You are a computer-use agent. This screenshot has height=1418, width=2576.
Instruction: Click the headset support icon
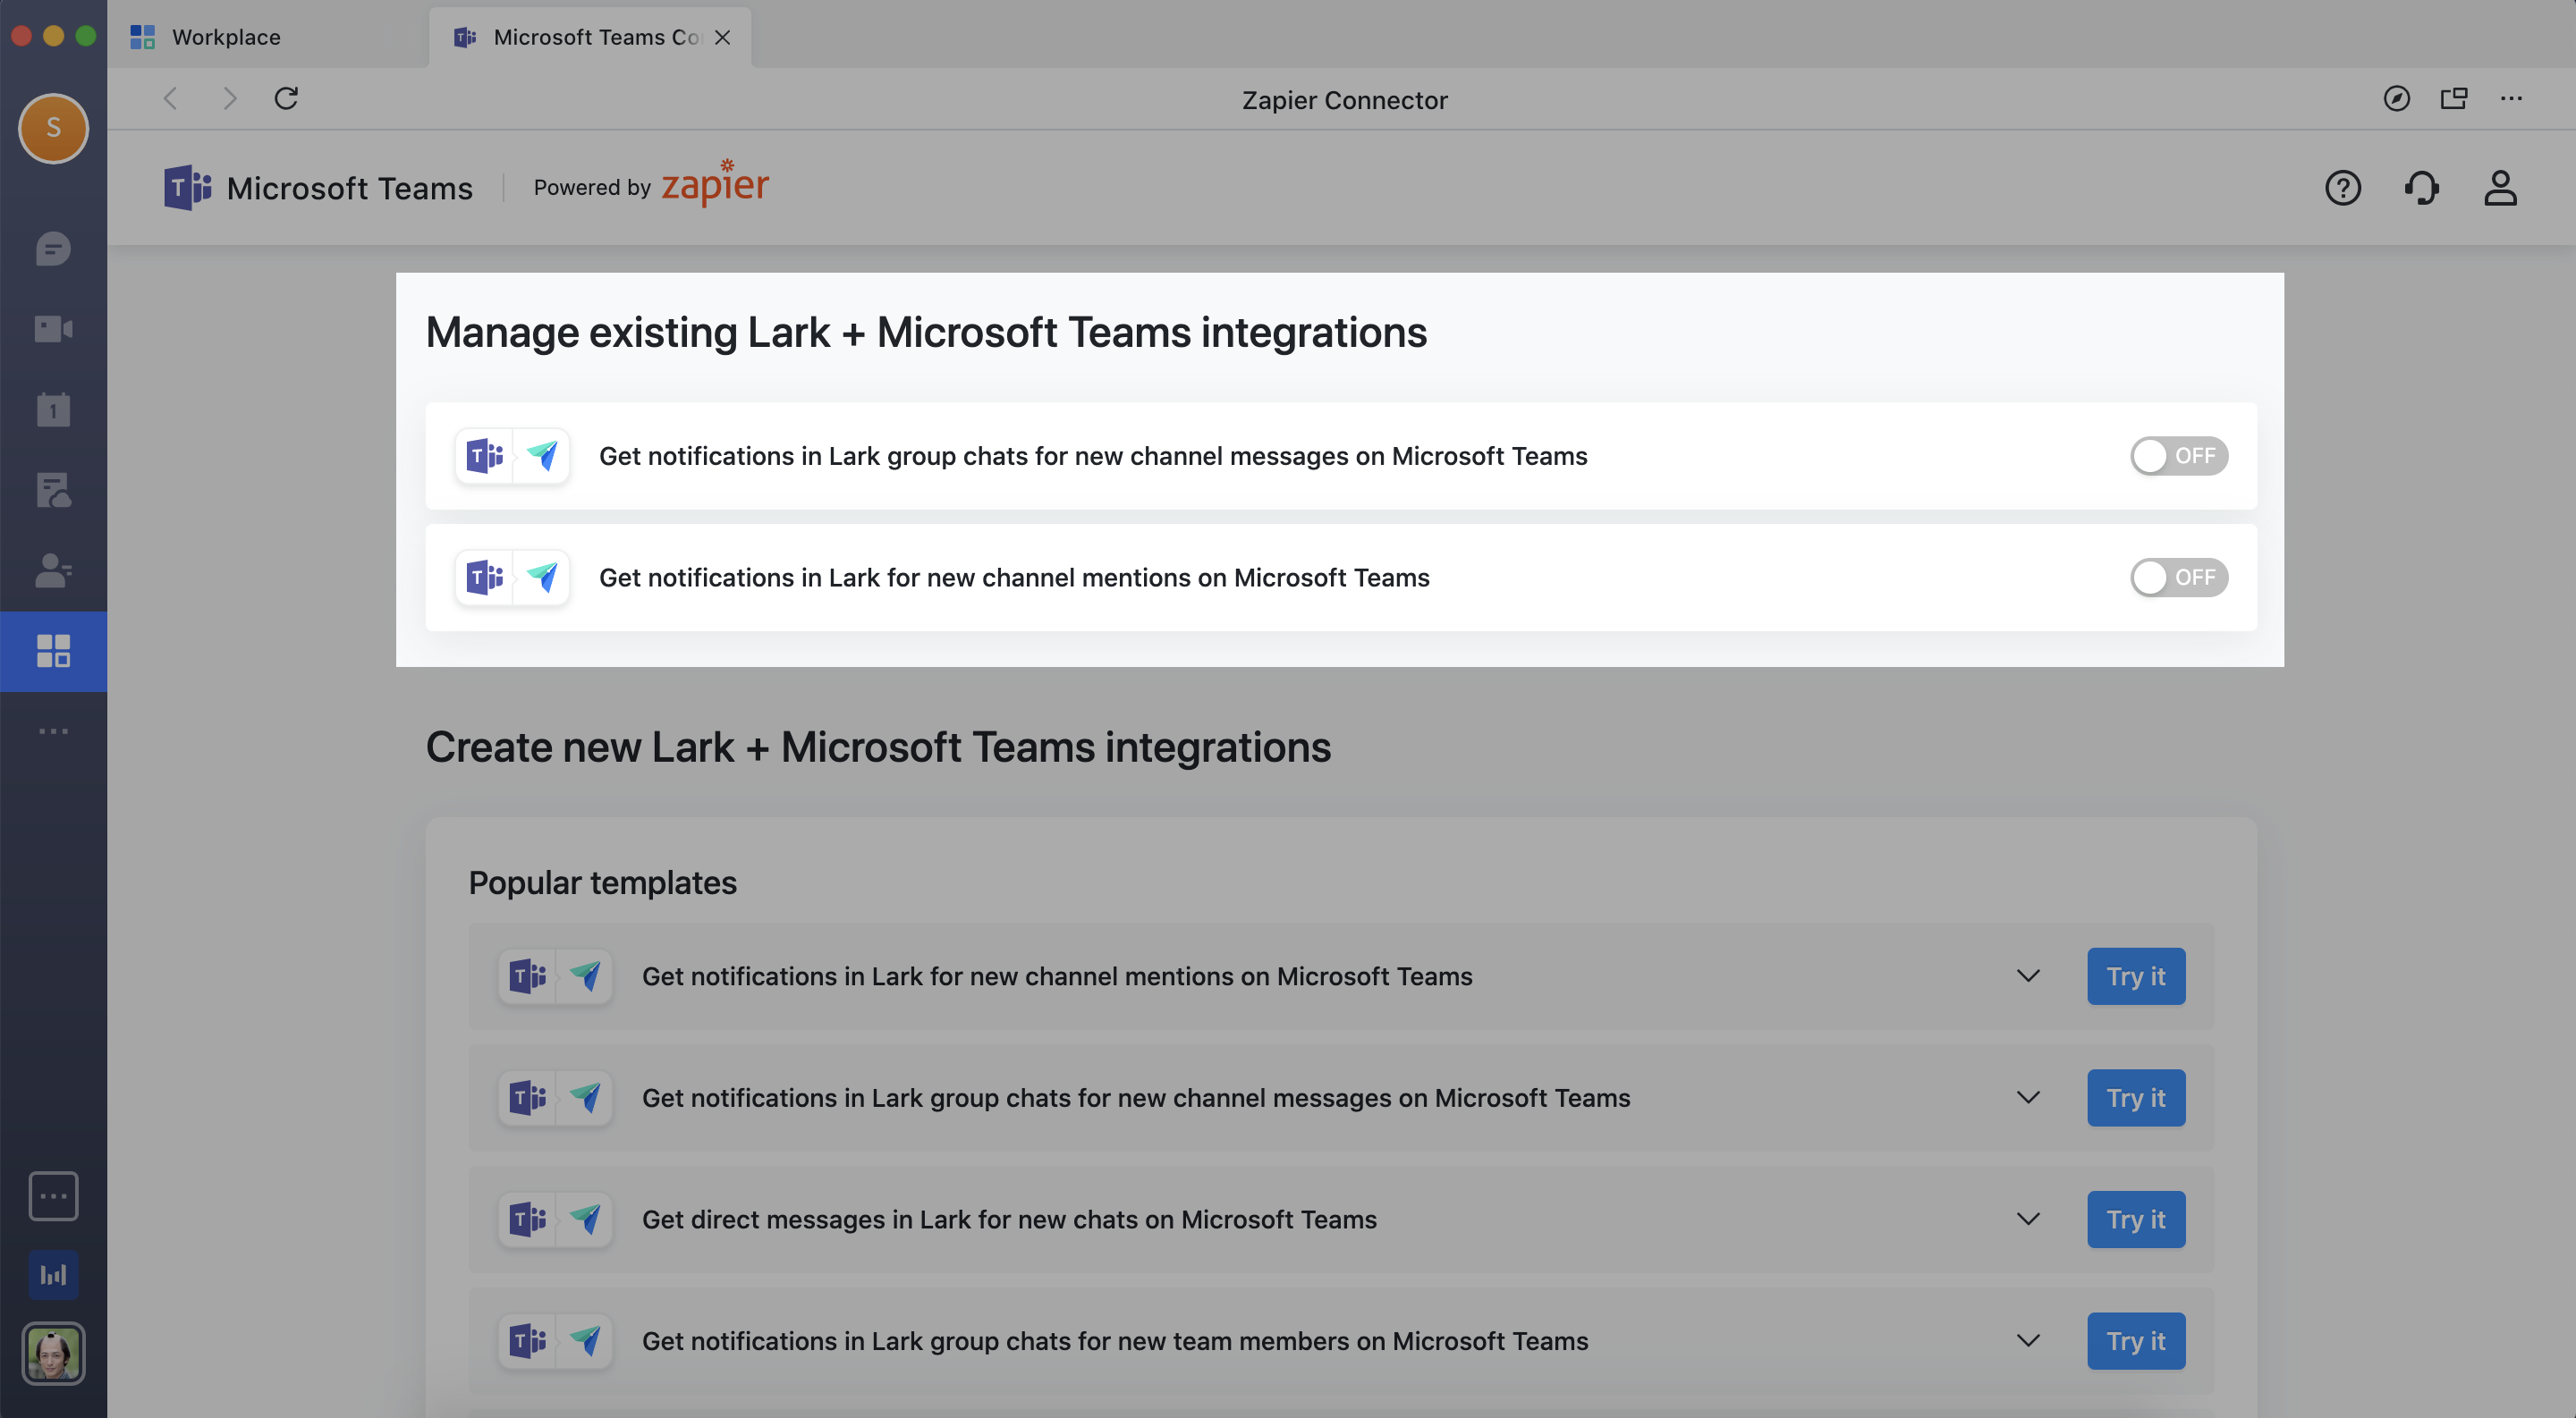click(2422, 188)
